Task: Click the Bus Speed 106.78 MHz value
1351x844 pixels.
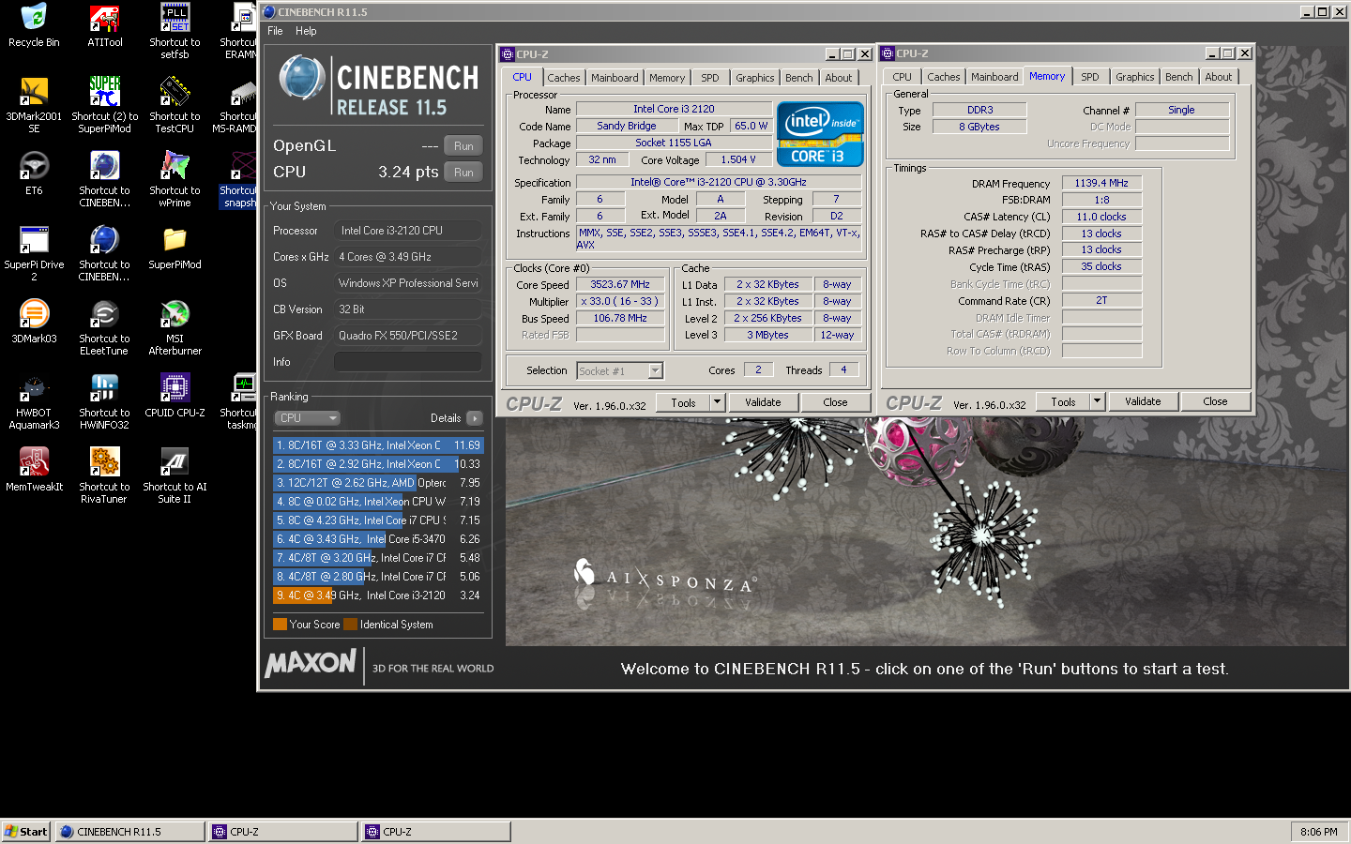Action: click(x=620, y=318)
